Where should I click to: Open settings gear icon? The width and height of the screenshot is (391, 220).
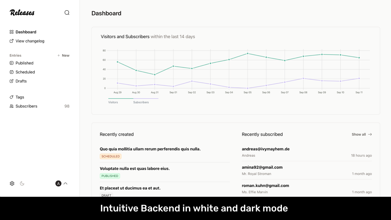click(x=12, y=183)
